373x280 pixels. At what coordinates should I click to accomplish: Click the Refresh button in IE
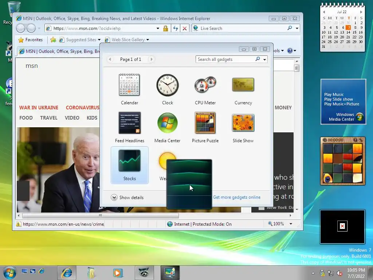[176, 28]
